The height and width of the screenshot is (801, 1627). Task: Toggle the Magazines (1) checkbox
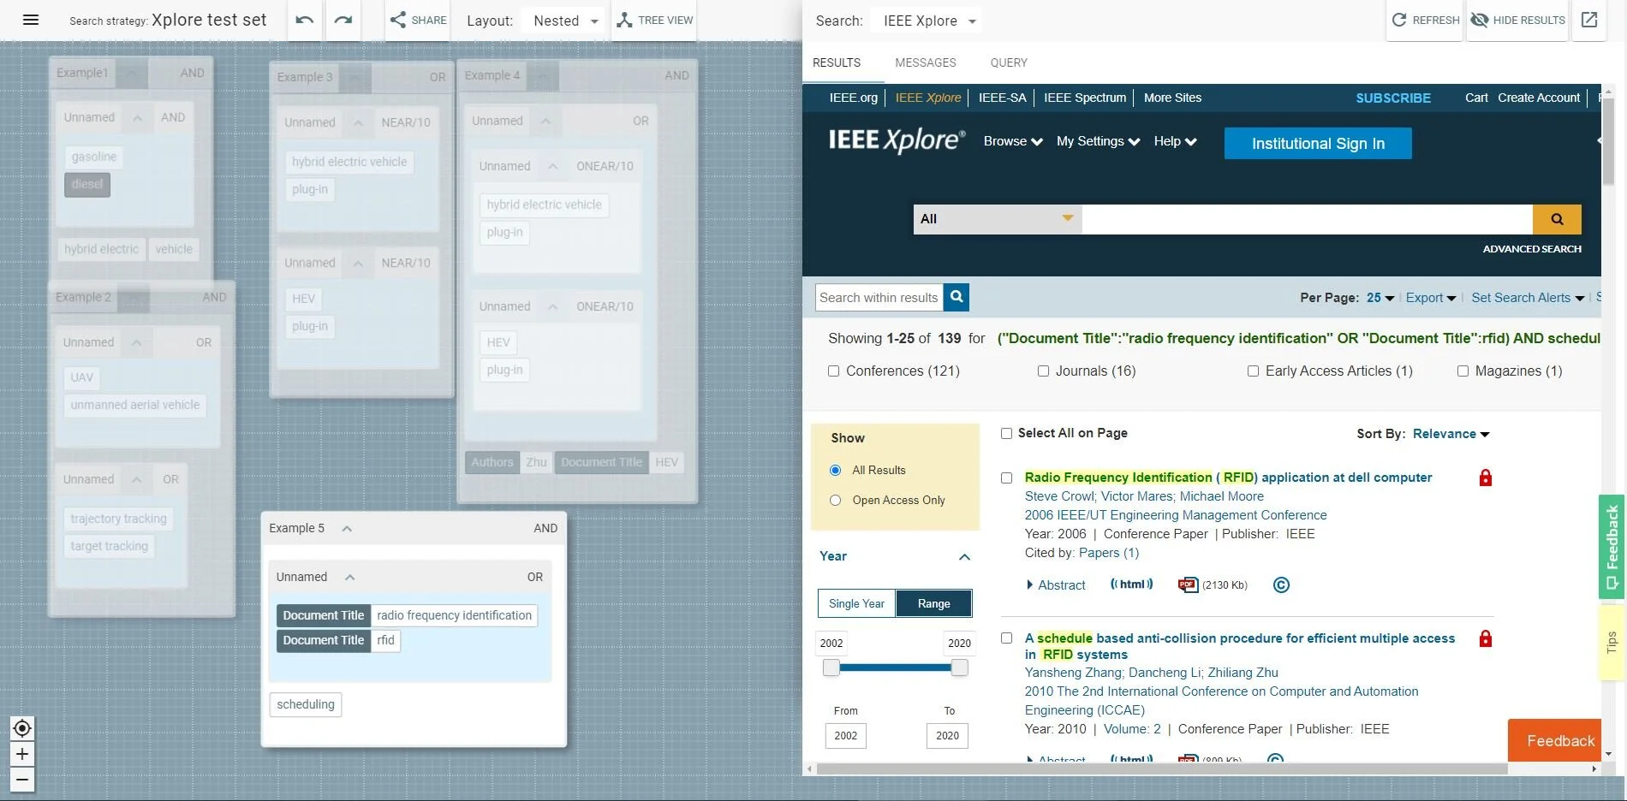pyautogui.click(x=1463, y=371)
